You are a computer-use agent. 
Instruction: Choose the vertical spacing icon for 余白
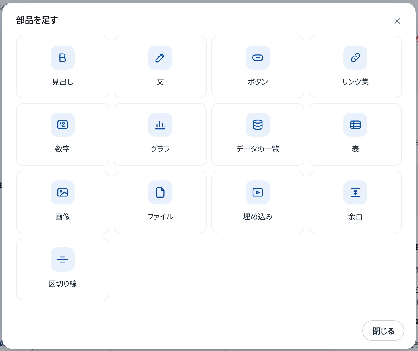point(355,192)
